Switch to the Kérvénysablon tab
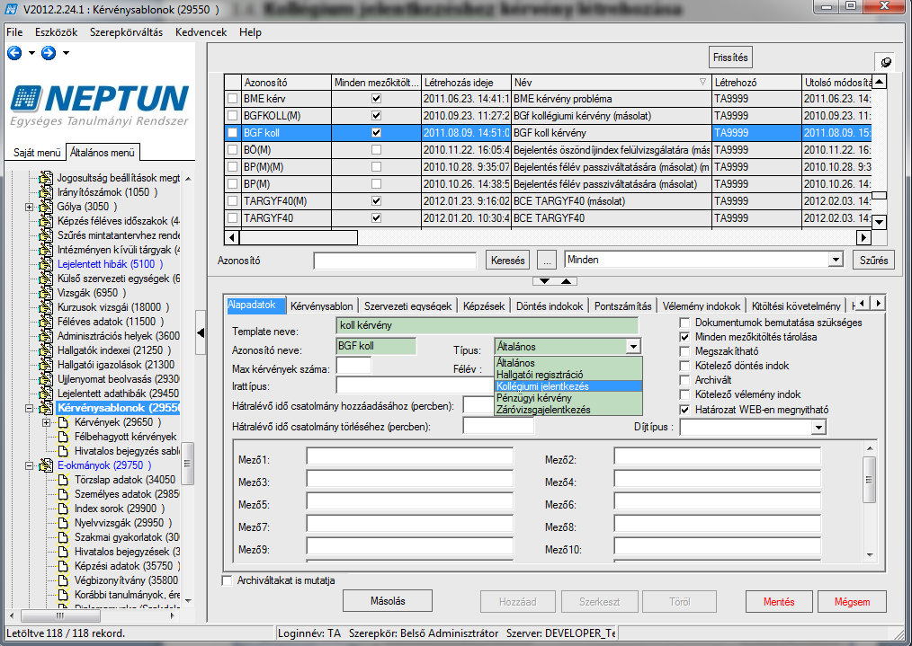 (x=322, y=305)
